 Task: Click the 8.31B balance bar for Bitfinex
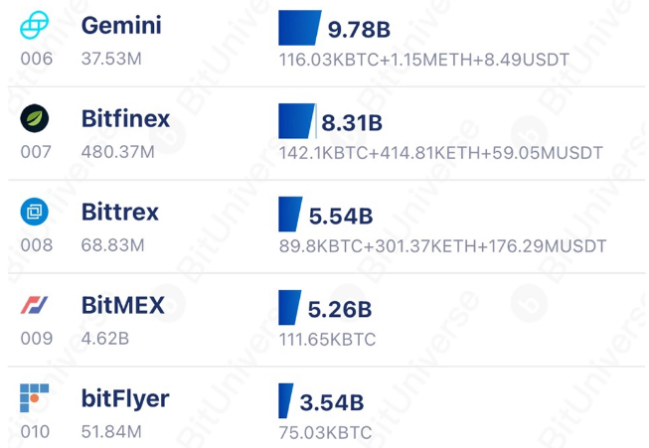[297, 121]
